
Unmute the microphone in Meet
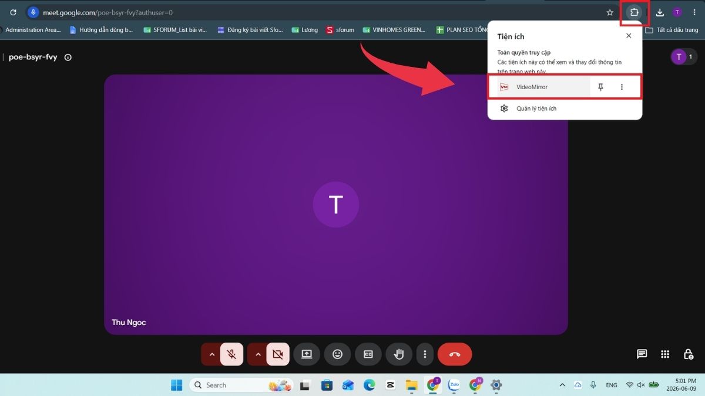[232, 354]
